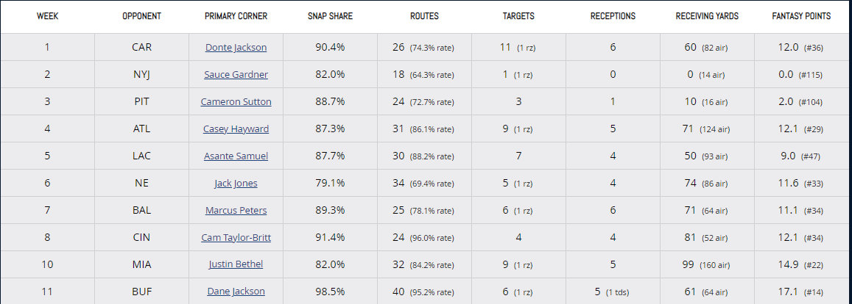Select the Casey Hayward link
Screen dimensions: 852x304
236,129
